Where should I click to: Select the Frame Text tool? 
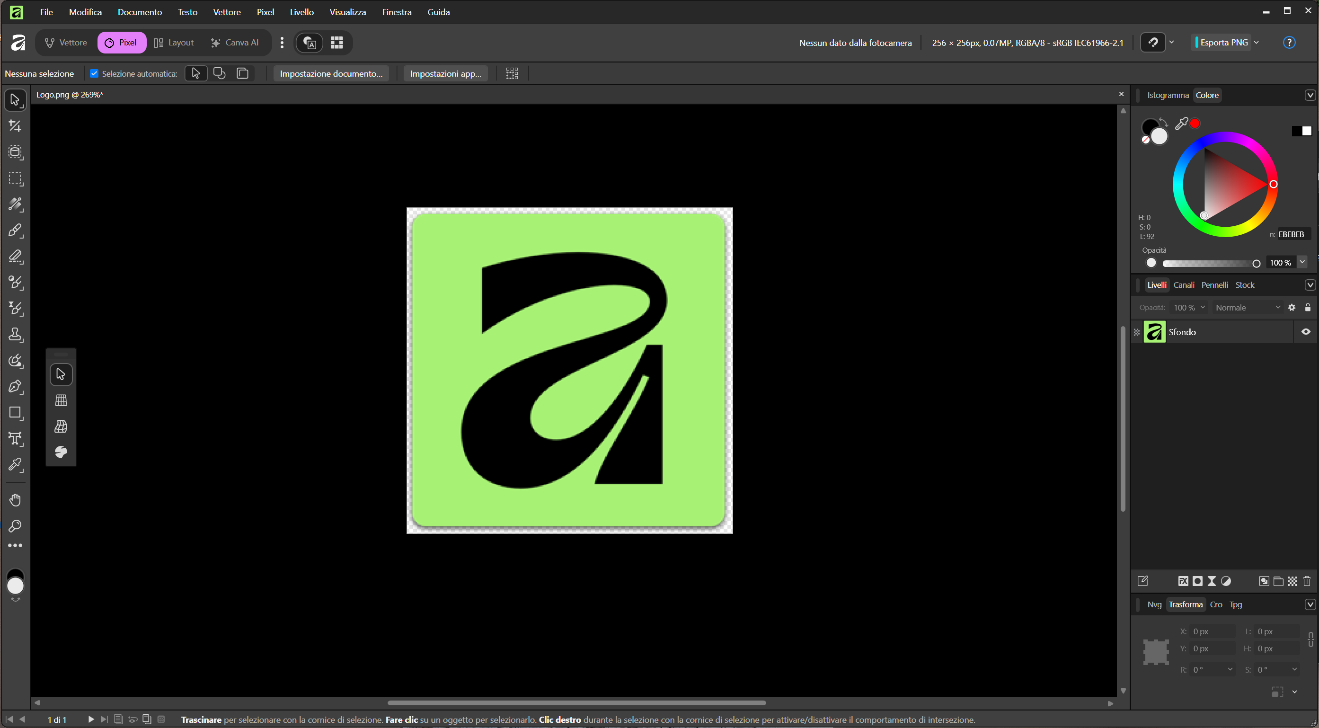click(x=15, y=439)
